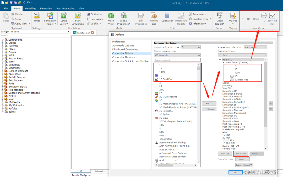Expand the Mesh tree node in navigation tree
Viewport: 283px width, 177px height.
[x=3, y=99]
